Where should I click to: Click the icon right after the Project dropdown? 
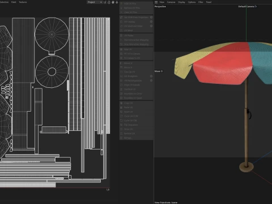105,2
